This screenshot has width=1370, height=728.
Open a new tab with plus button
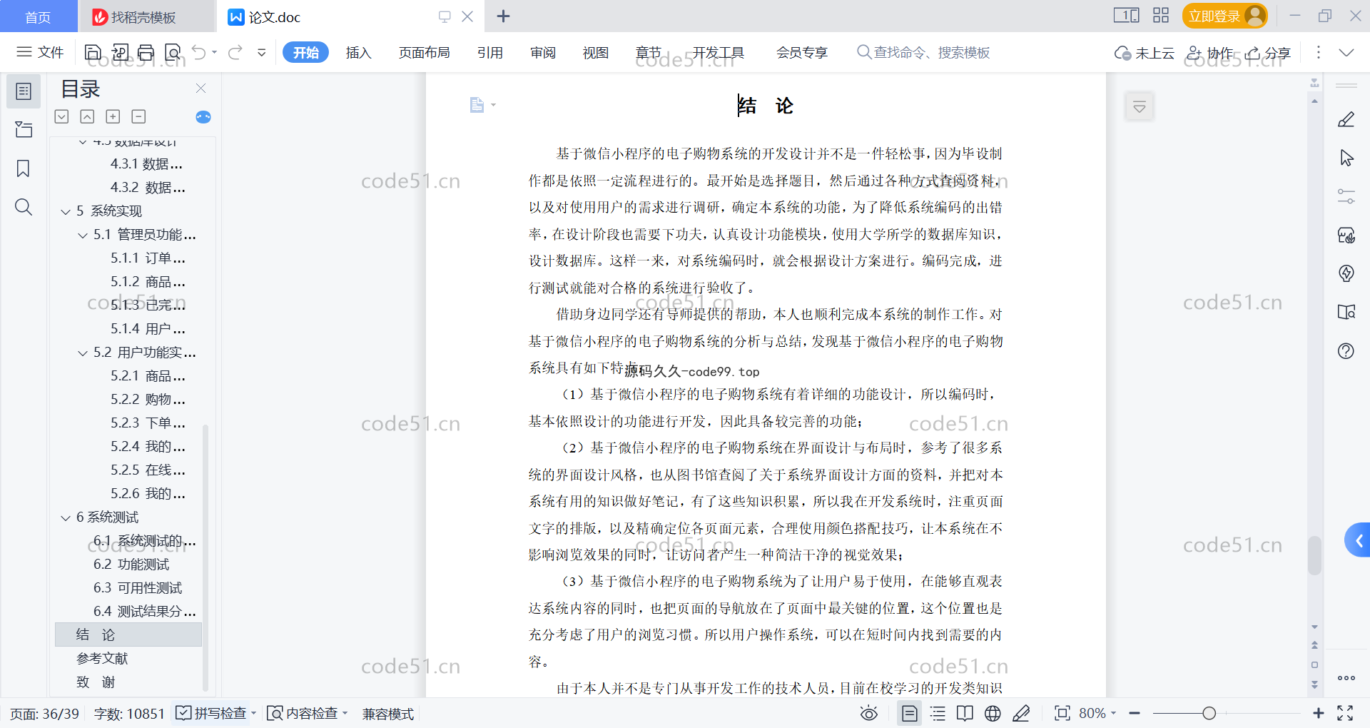pyautogui.click(x=503, y=16)
